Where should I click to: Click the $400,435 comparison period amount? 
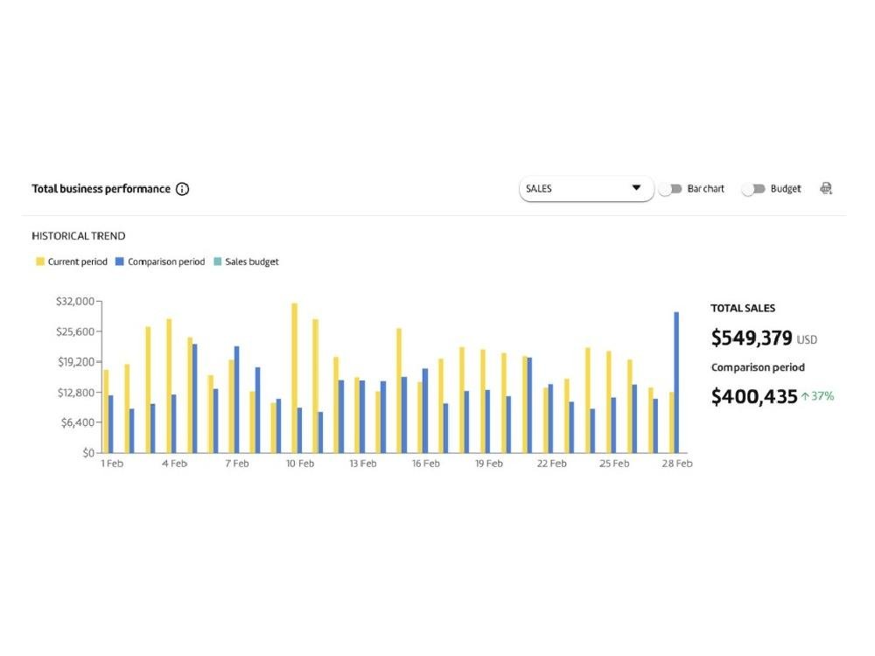tap(753, 396)
